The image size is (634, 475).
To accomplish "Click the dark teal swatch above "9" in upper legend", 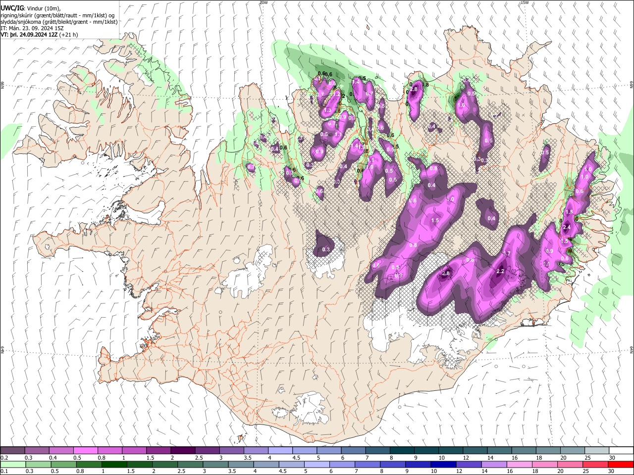I will pyautogui.click(x=426, y=450).
